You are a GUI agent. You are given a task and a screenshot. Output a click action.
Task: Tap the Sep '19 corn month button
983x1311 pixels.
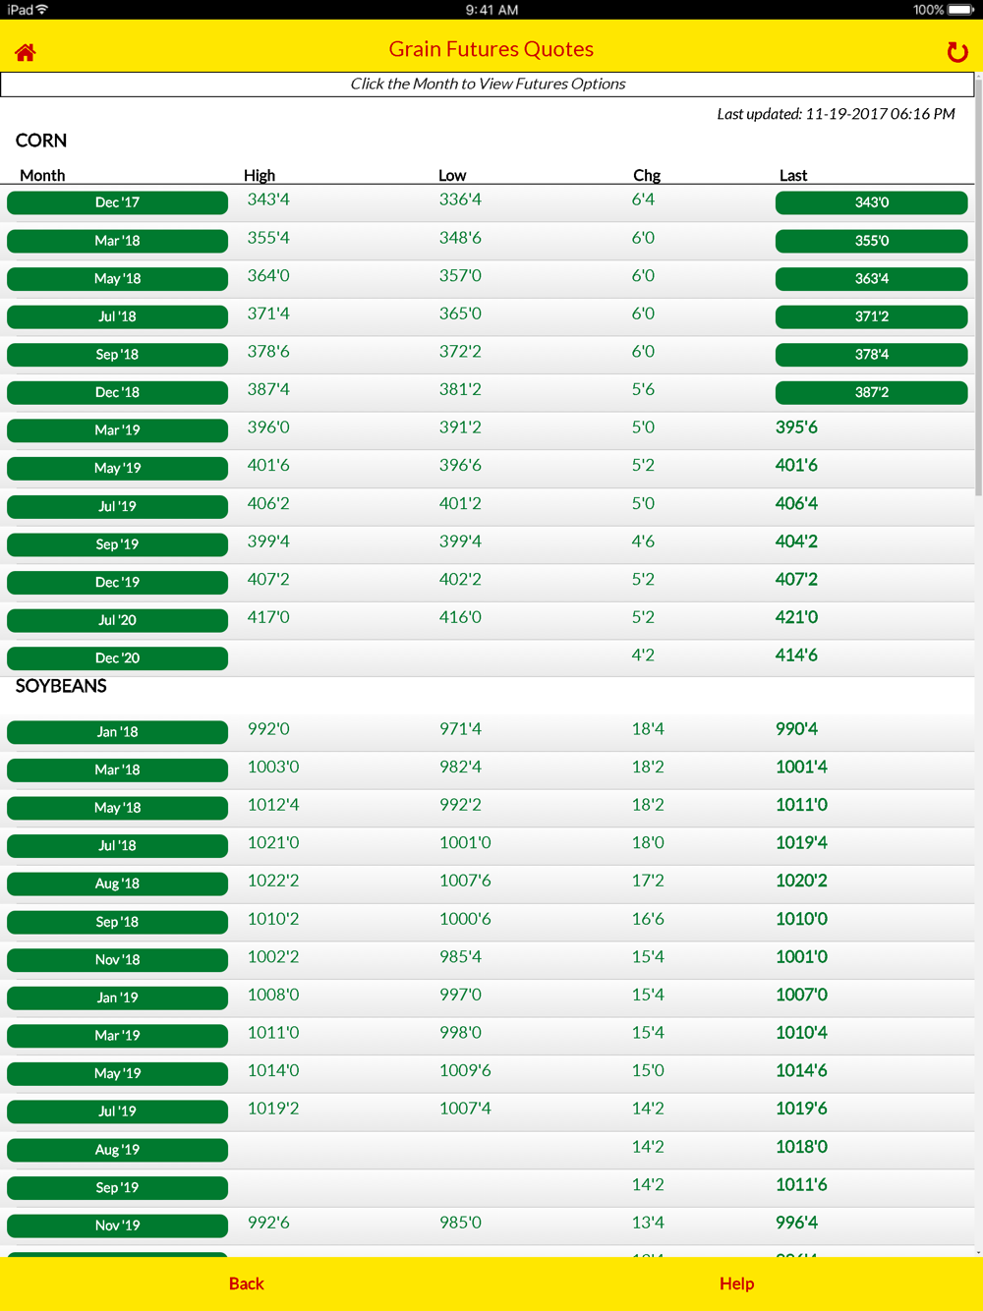pyautogui.click(x=117, y=544)
